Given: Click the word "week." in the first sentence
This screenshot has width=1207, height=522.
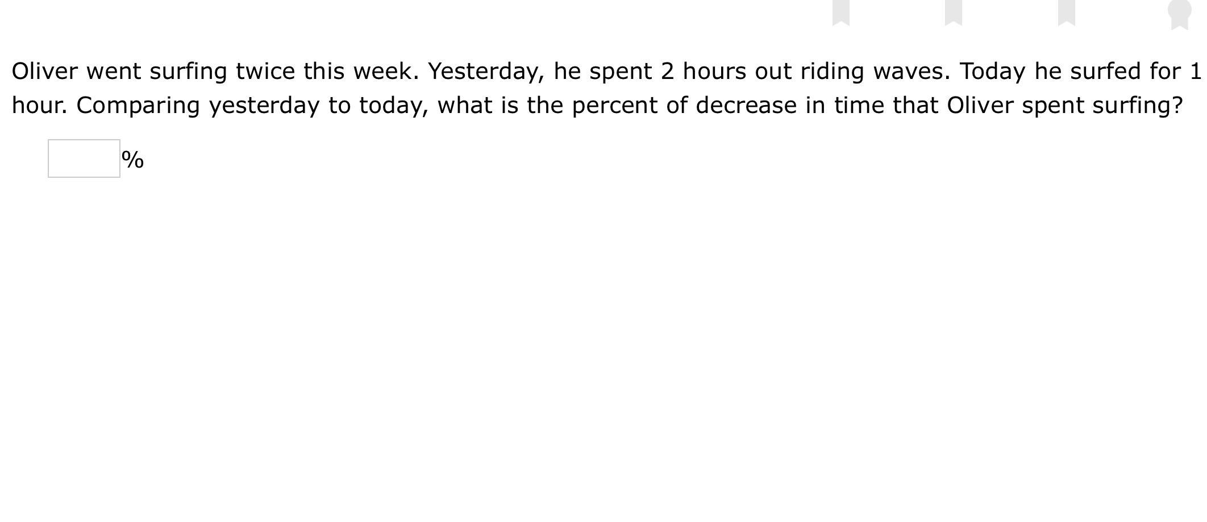Looking at the screenshot, I should pos(386,72).
